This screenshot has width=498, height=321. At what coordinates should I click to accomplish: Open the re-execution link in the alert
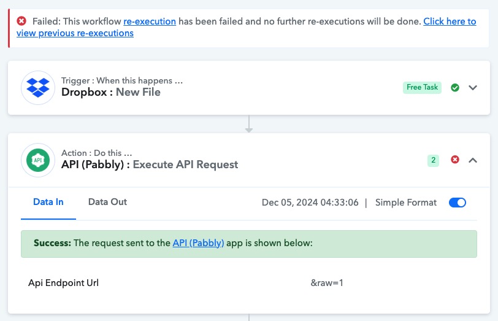(x=150, y=21)
